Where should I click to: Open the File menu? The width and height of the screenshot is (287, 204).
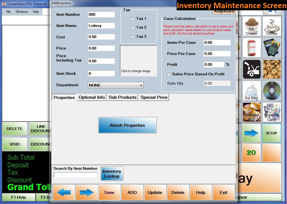pyautogui.click(x=8, y=12)
